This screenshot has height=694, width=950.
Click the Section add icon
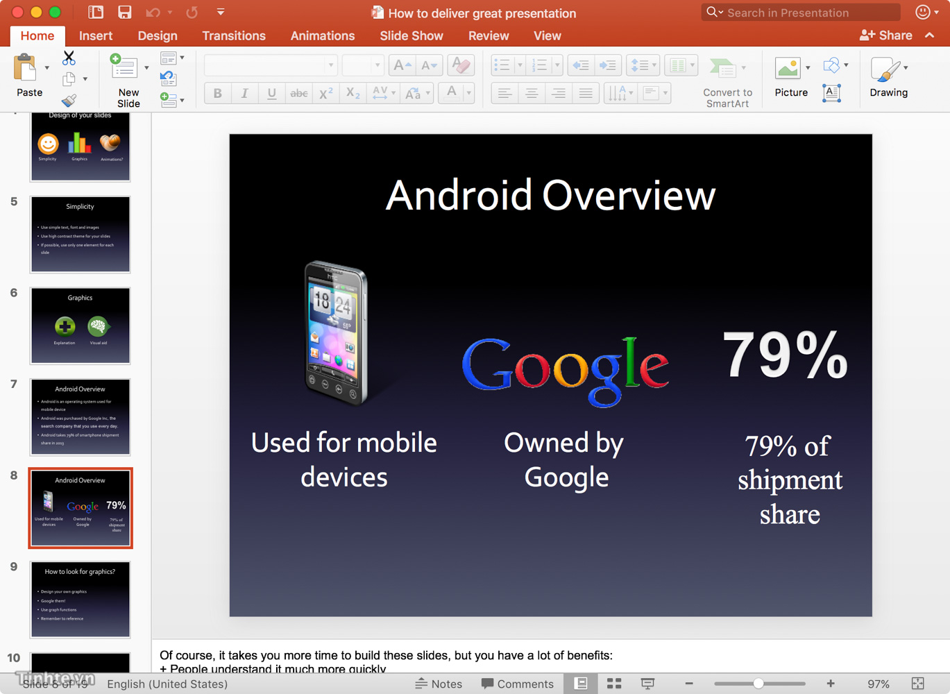coord(168,100)
